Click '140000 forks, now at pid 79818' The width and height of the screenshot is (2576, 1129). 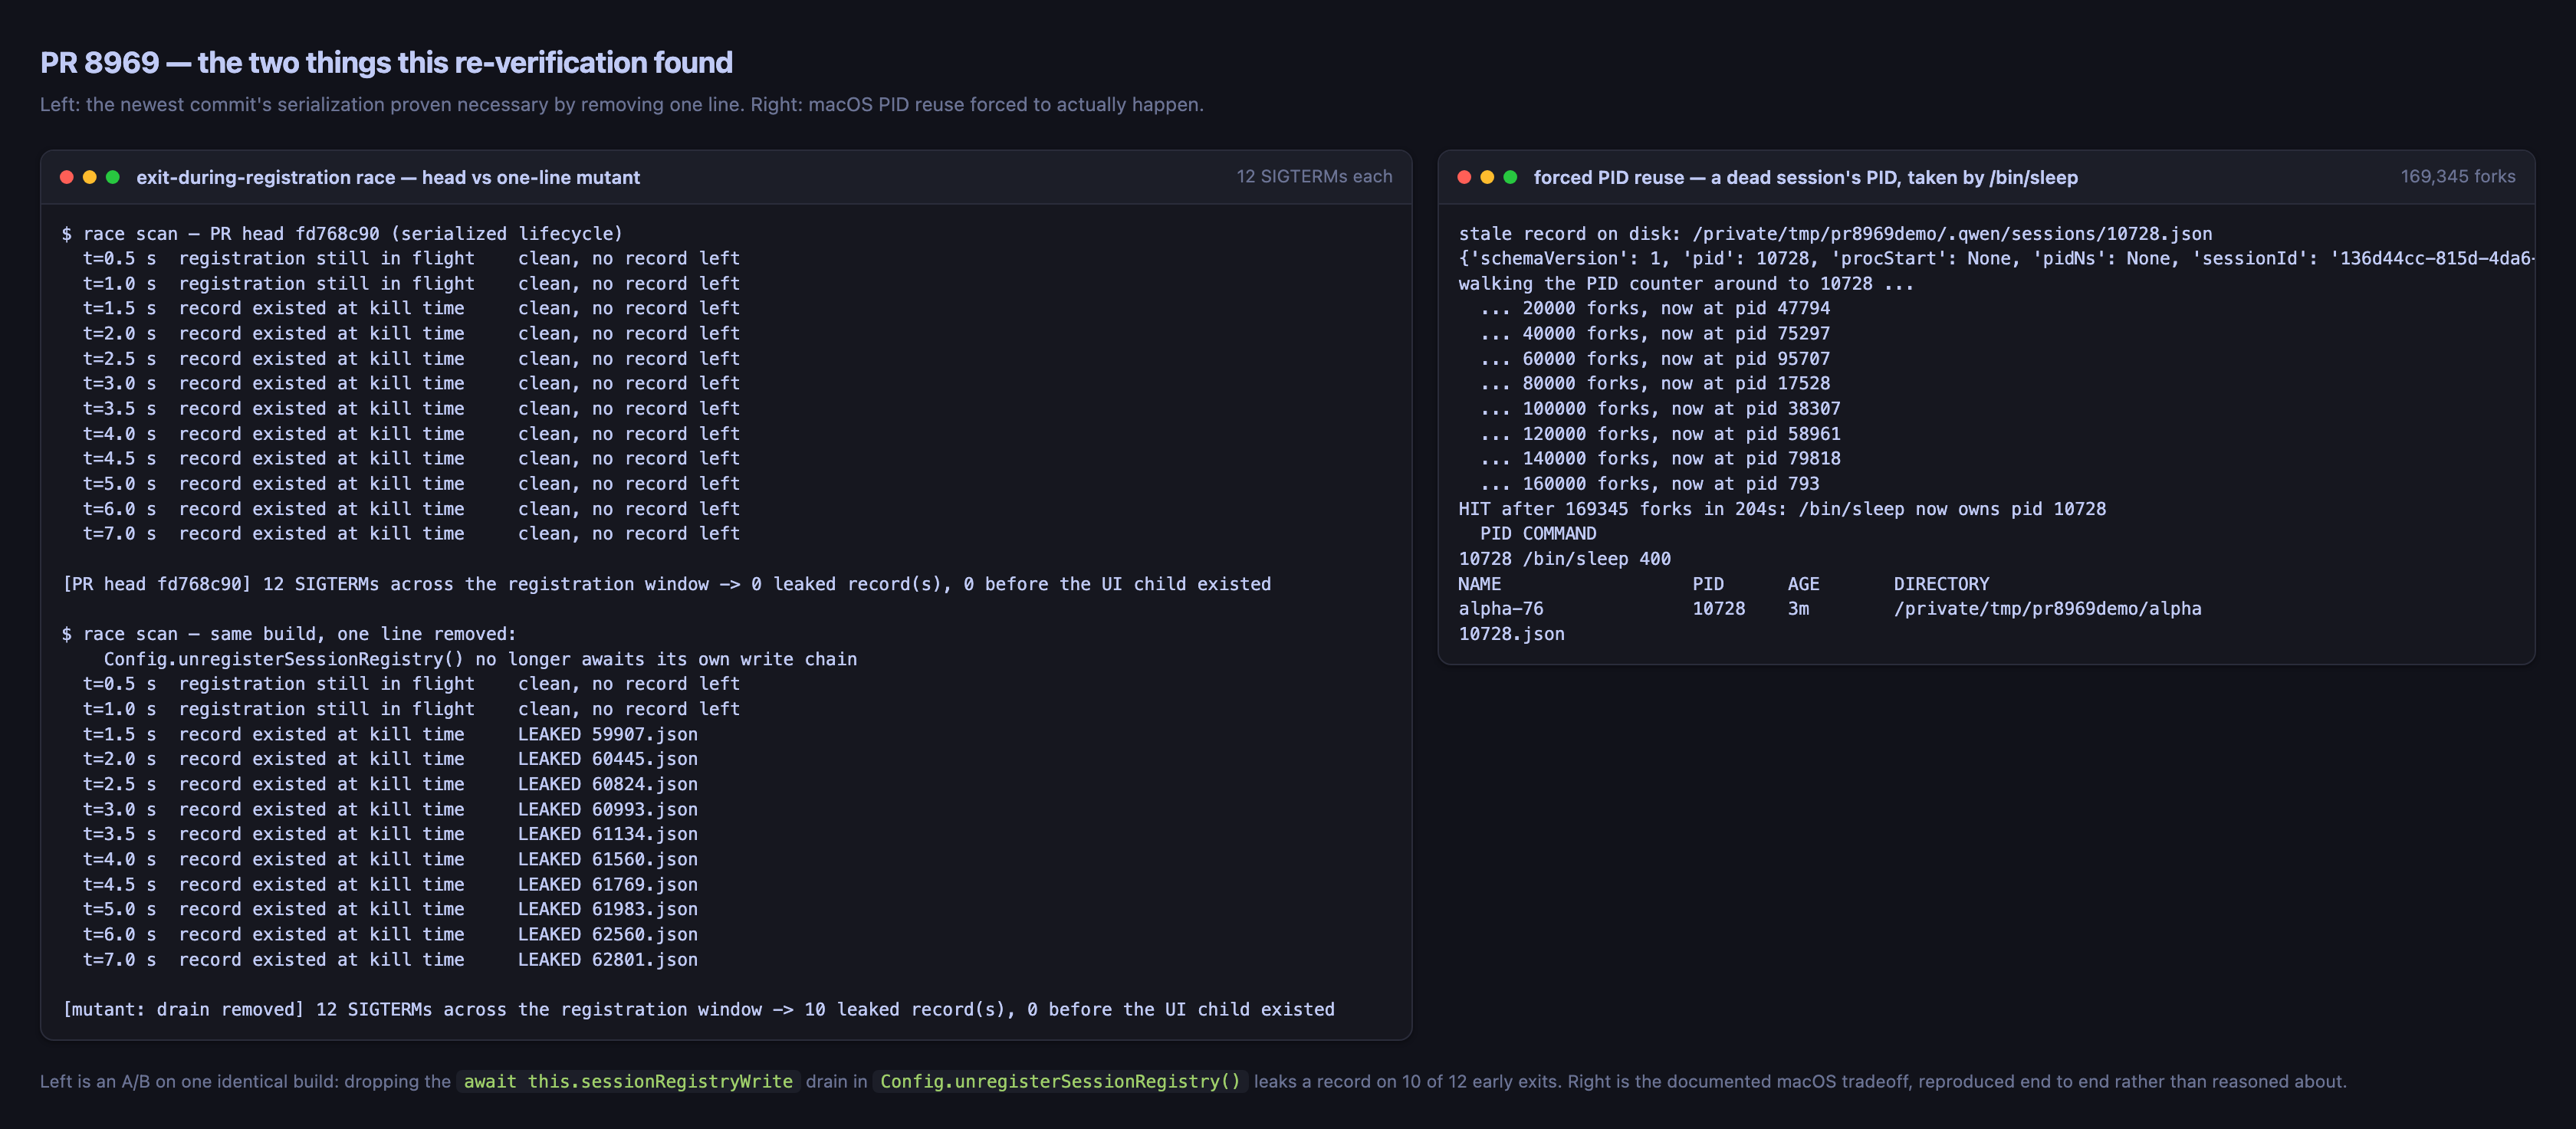1660,458
